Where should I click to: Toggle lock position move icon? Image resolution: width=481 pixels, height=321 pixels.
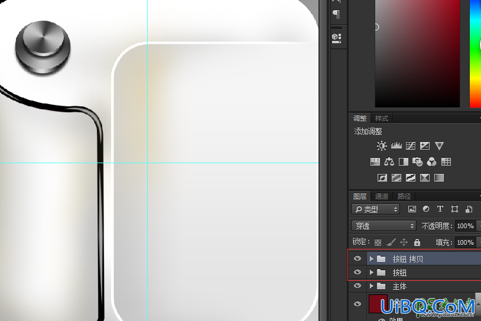point(404,242)
